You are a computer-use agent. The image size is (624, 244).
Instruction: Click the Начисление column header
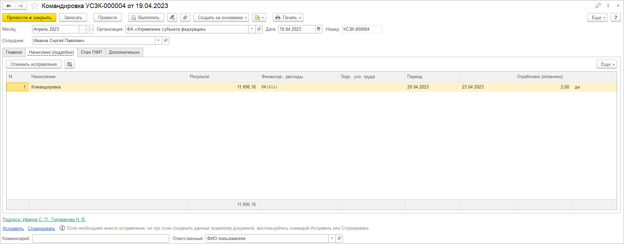point(108,77)
